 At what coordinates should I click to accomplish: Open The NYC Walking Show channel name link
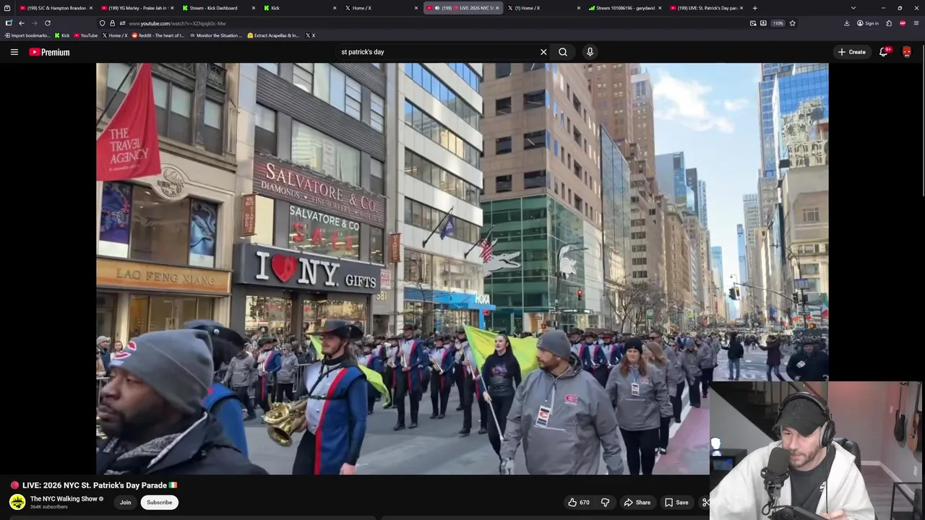[x=64, y=498]
